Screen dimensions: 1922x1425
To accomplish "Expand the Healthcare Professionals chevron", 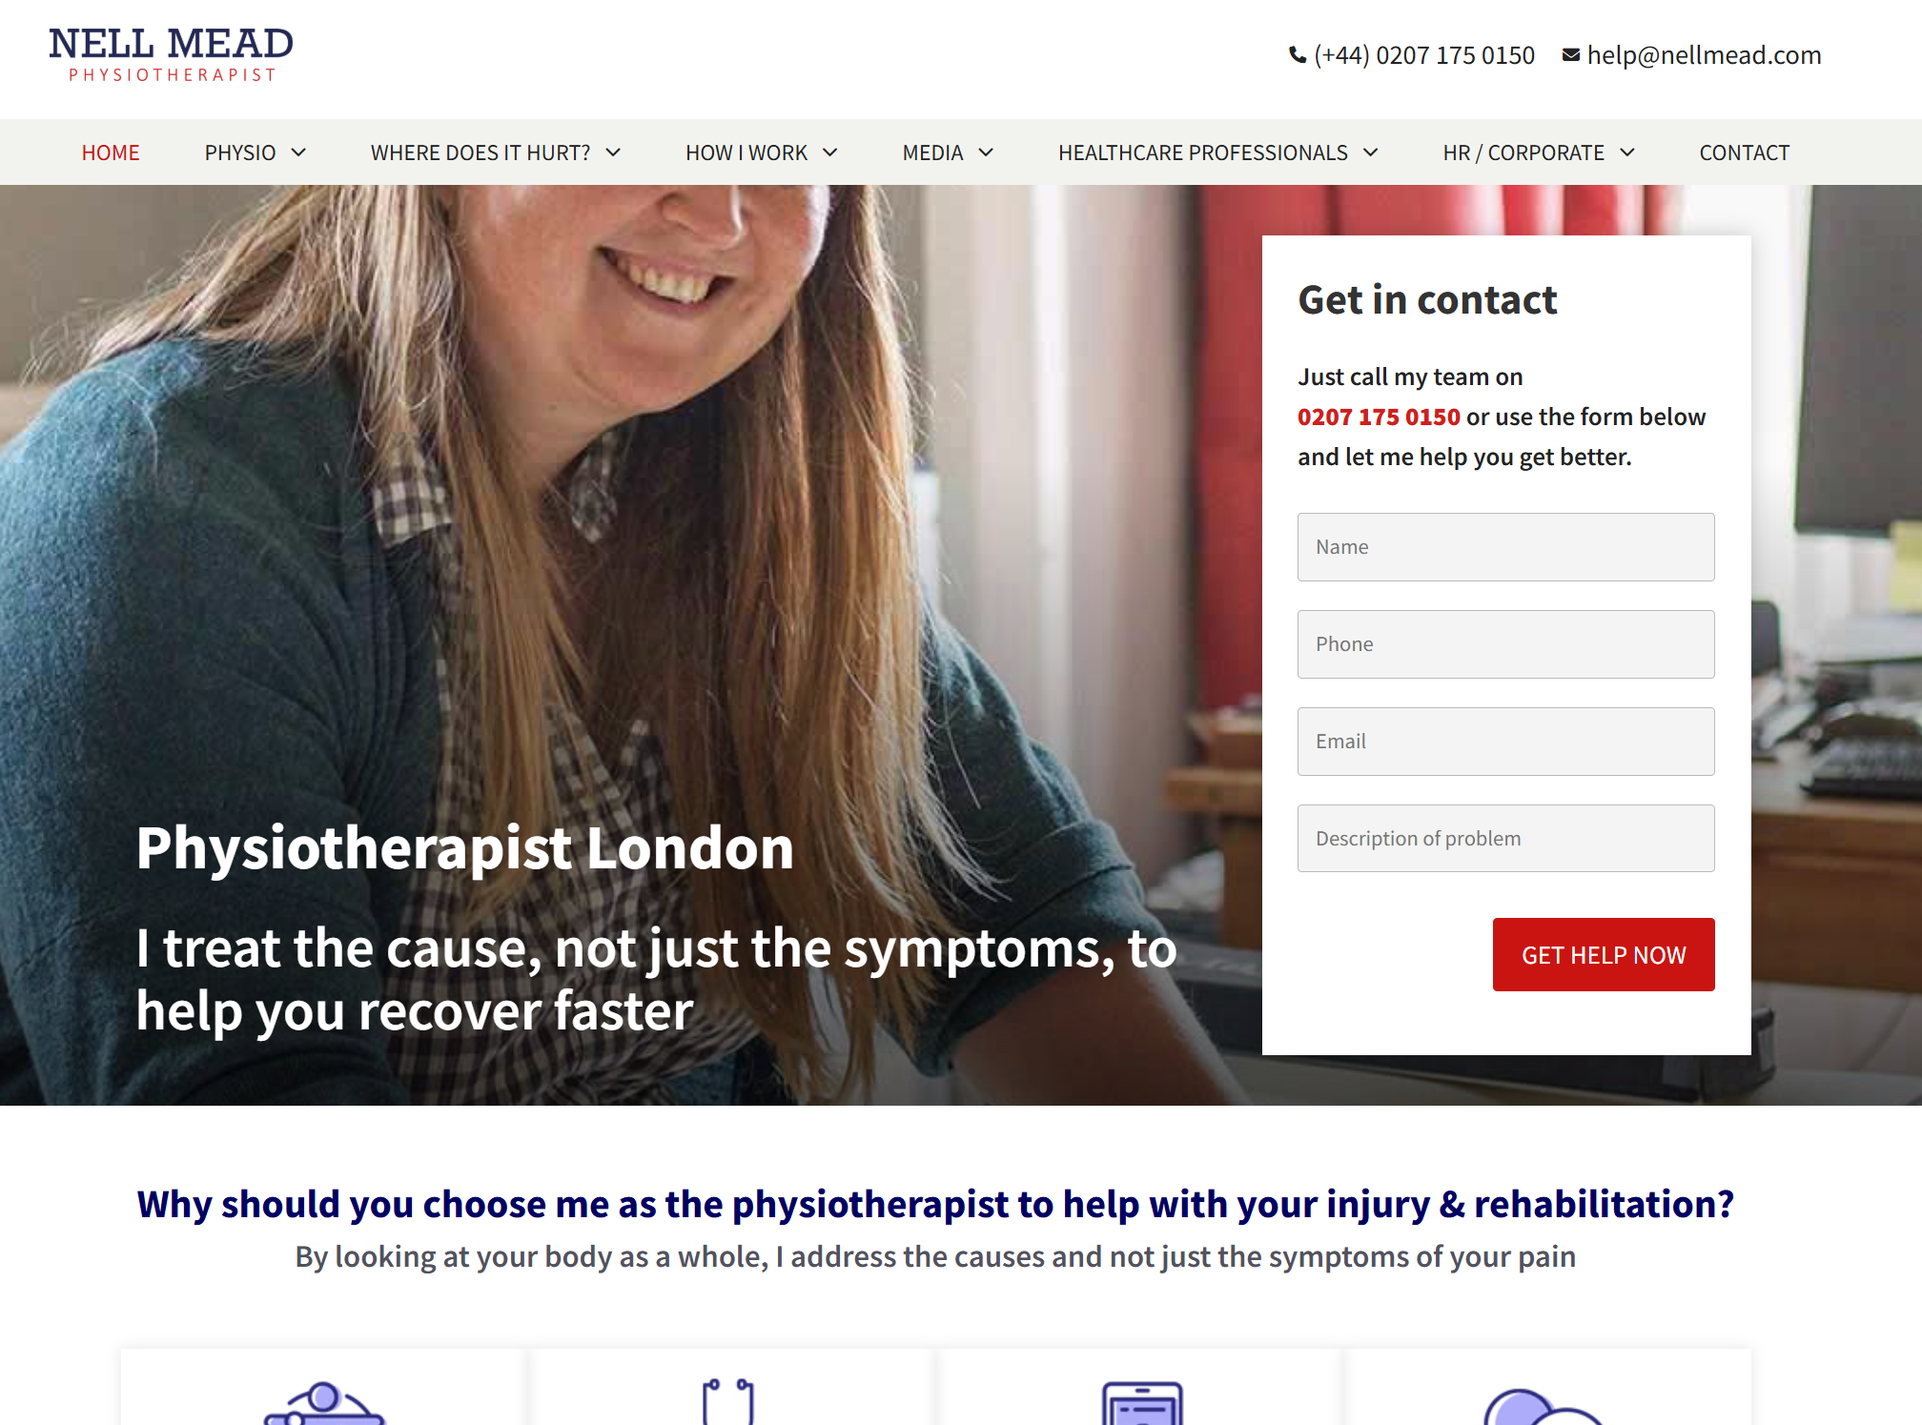I will coord(1371,153).
